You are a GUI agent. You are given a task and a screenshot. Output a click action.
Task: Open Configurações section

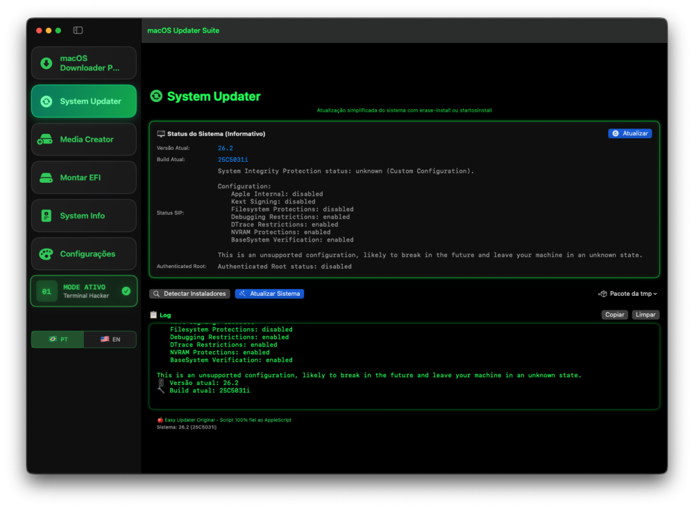tap(84, 254)
